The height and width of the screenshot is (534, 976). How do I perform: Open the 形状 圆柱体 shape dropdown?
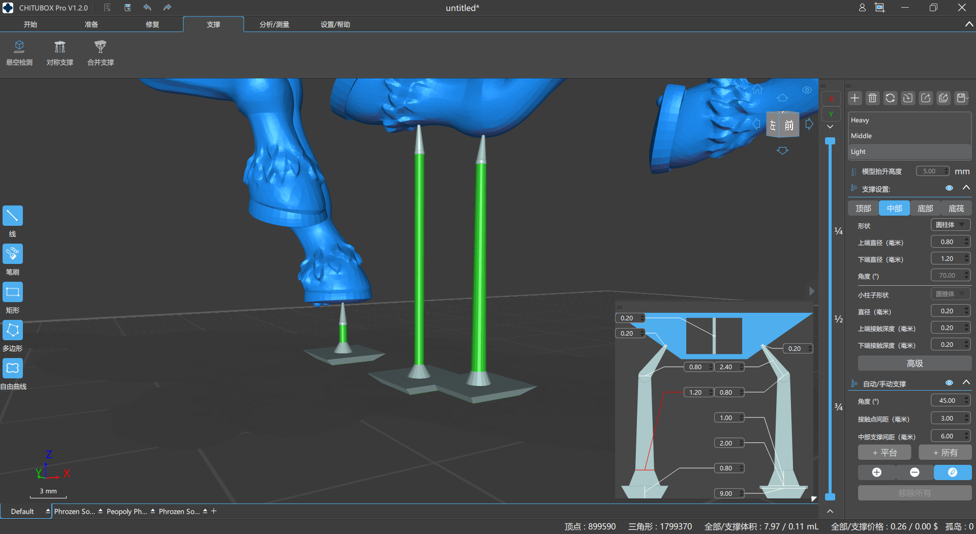point(951,225)
